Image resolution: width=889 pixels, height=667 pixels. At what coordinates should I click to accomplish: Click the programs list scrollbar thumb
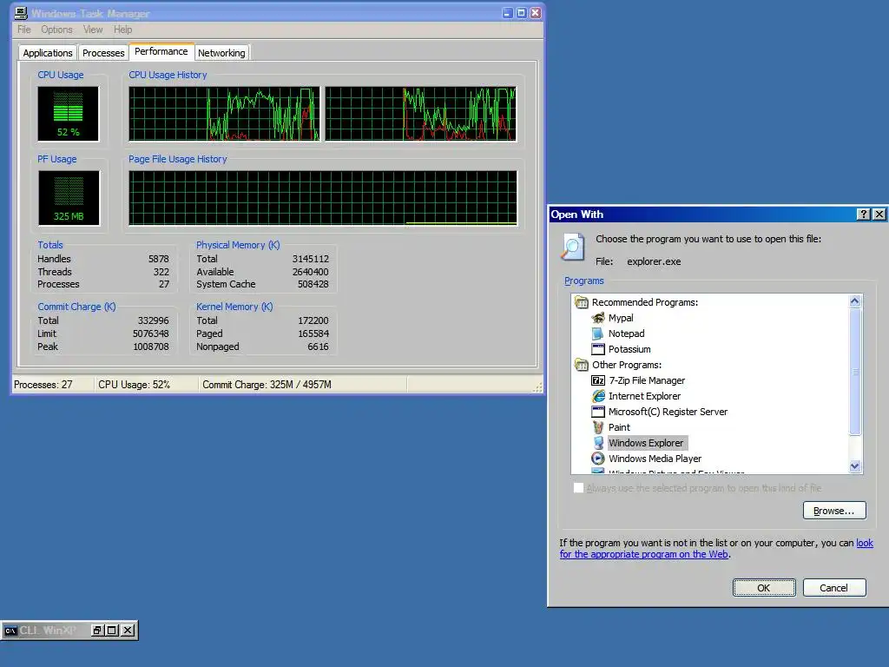[855, 372]
